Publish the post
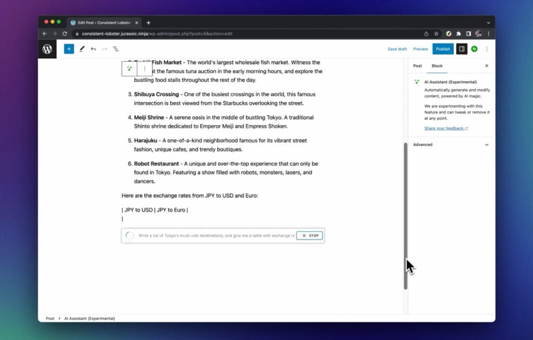533x340 pixels. [443, 49]
